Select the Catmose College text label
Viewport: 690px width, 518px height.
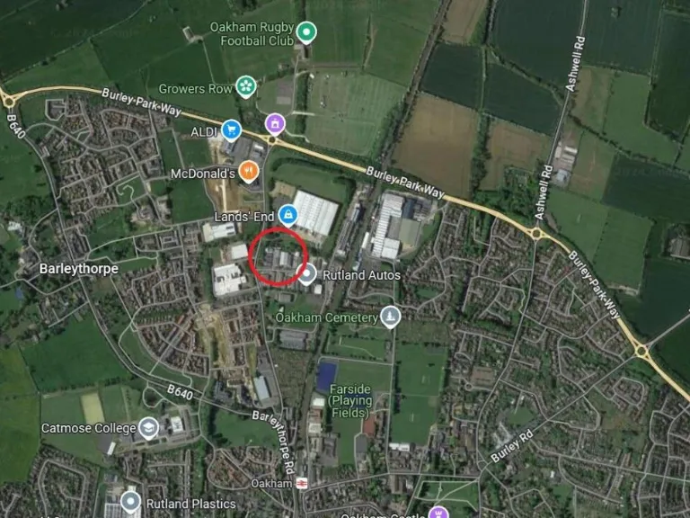[88, 428]
